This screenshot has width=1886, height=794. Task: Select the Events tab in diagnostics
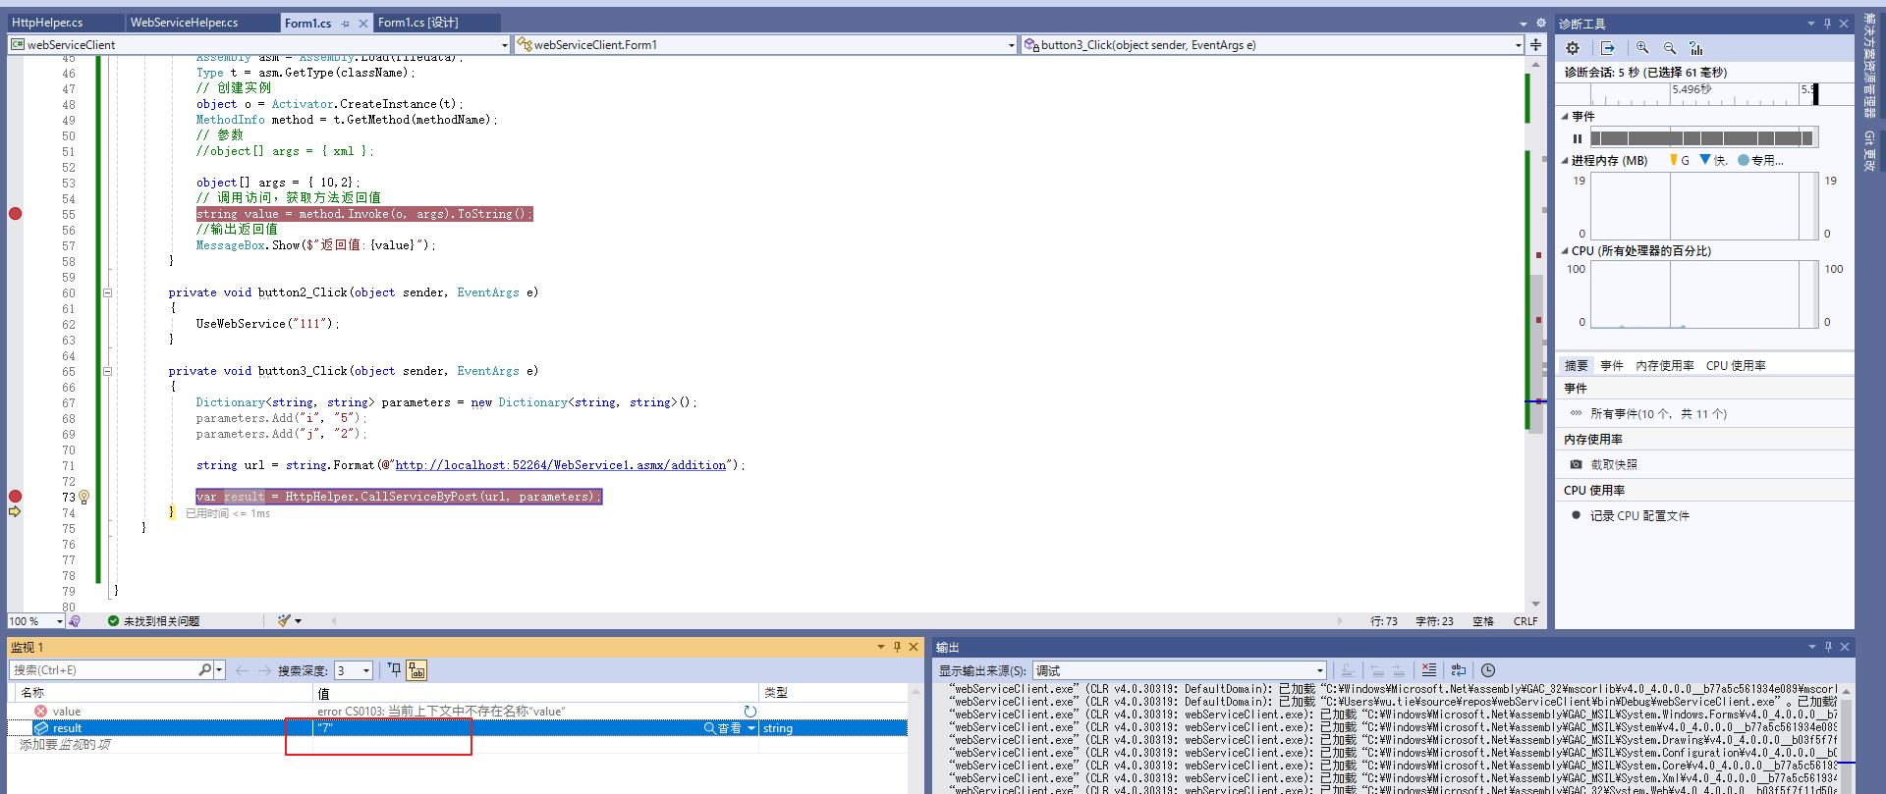[x=1612, y=365]
